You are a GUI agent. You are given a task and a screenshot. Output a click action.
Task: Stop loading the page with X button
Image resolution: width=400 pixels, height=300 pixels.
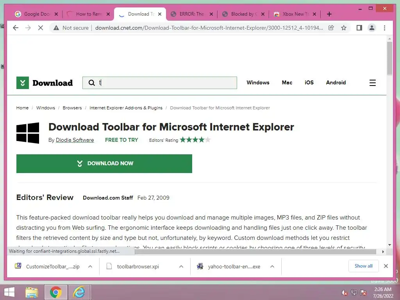[41, 28]
